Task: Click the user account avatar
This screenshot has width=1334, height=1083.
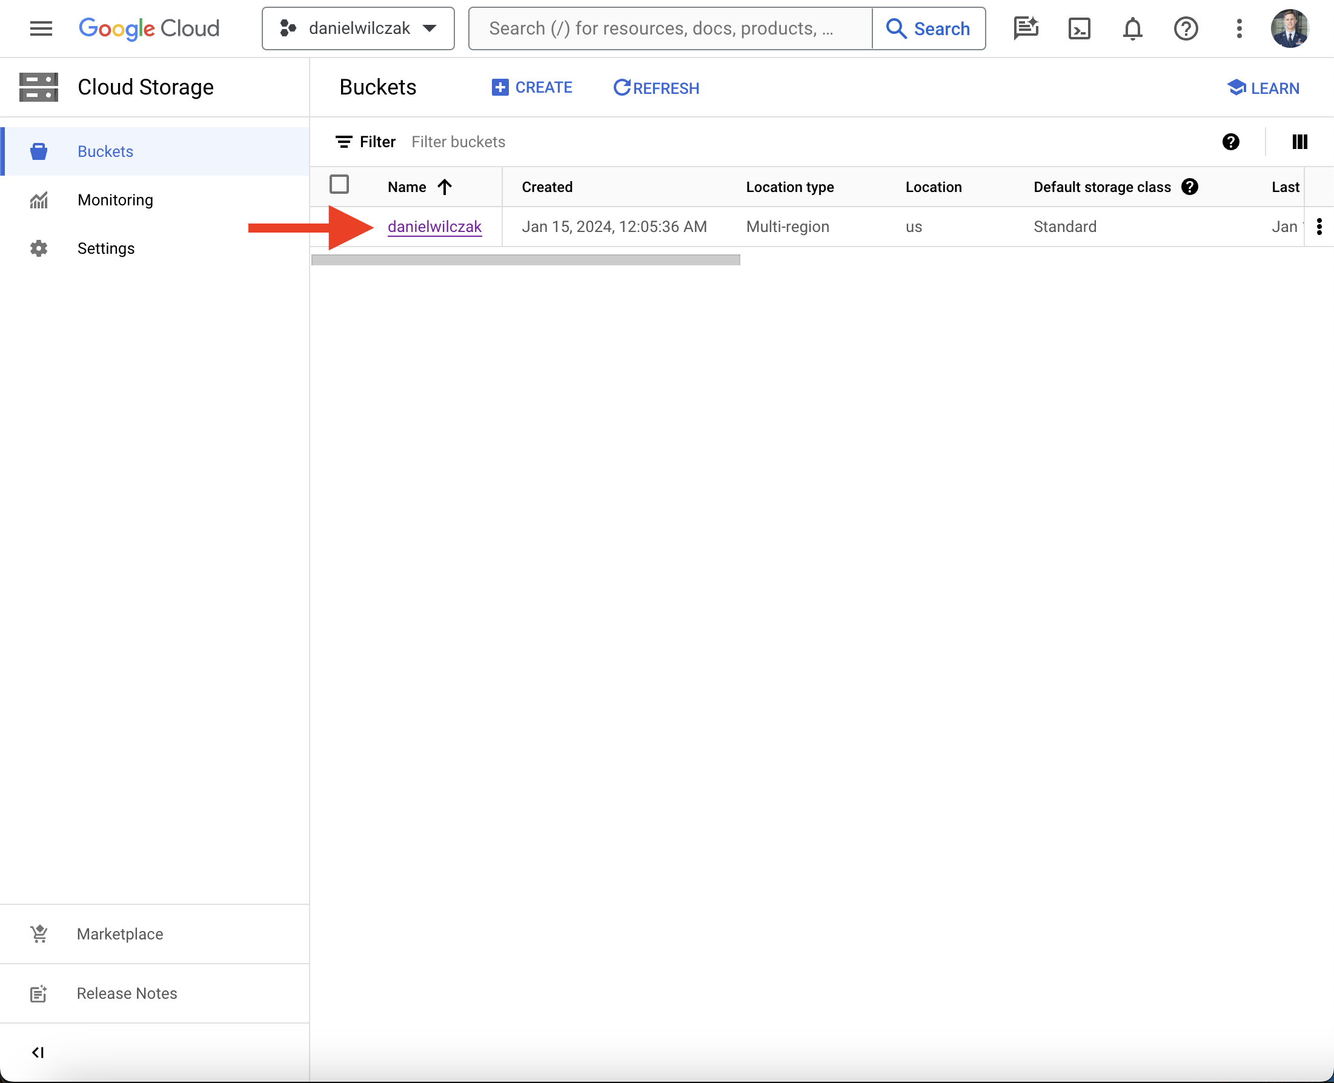Action: [x=1290, y=28]
